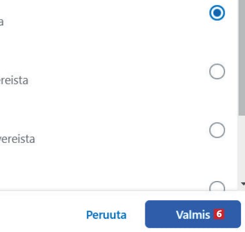The width and height of the screenshot is (245, 232).
Task: Click the empty circle in the "ereista" row
Action: point(217,71)
